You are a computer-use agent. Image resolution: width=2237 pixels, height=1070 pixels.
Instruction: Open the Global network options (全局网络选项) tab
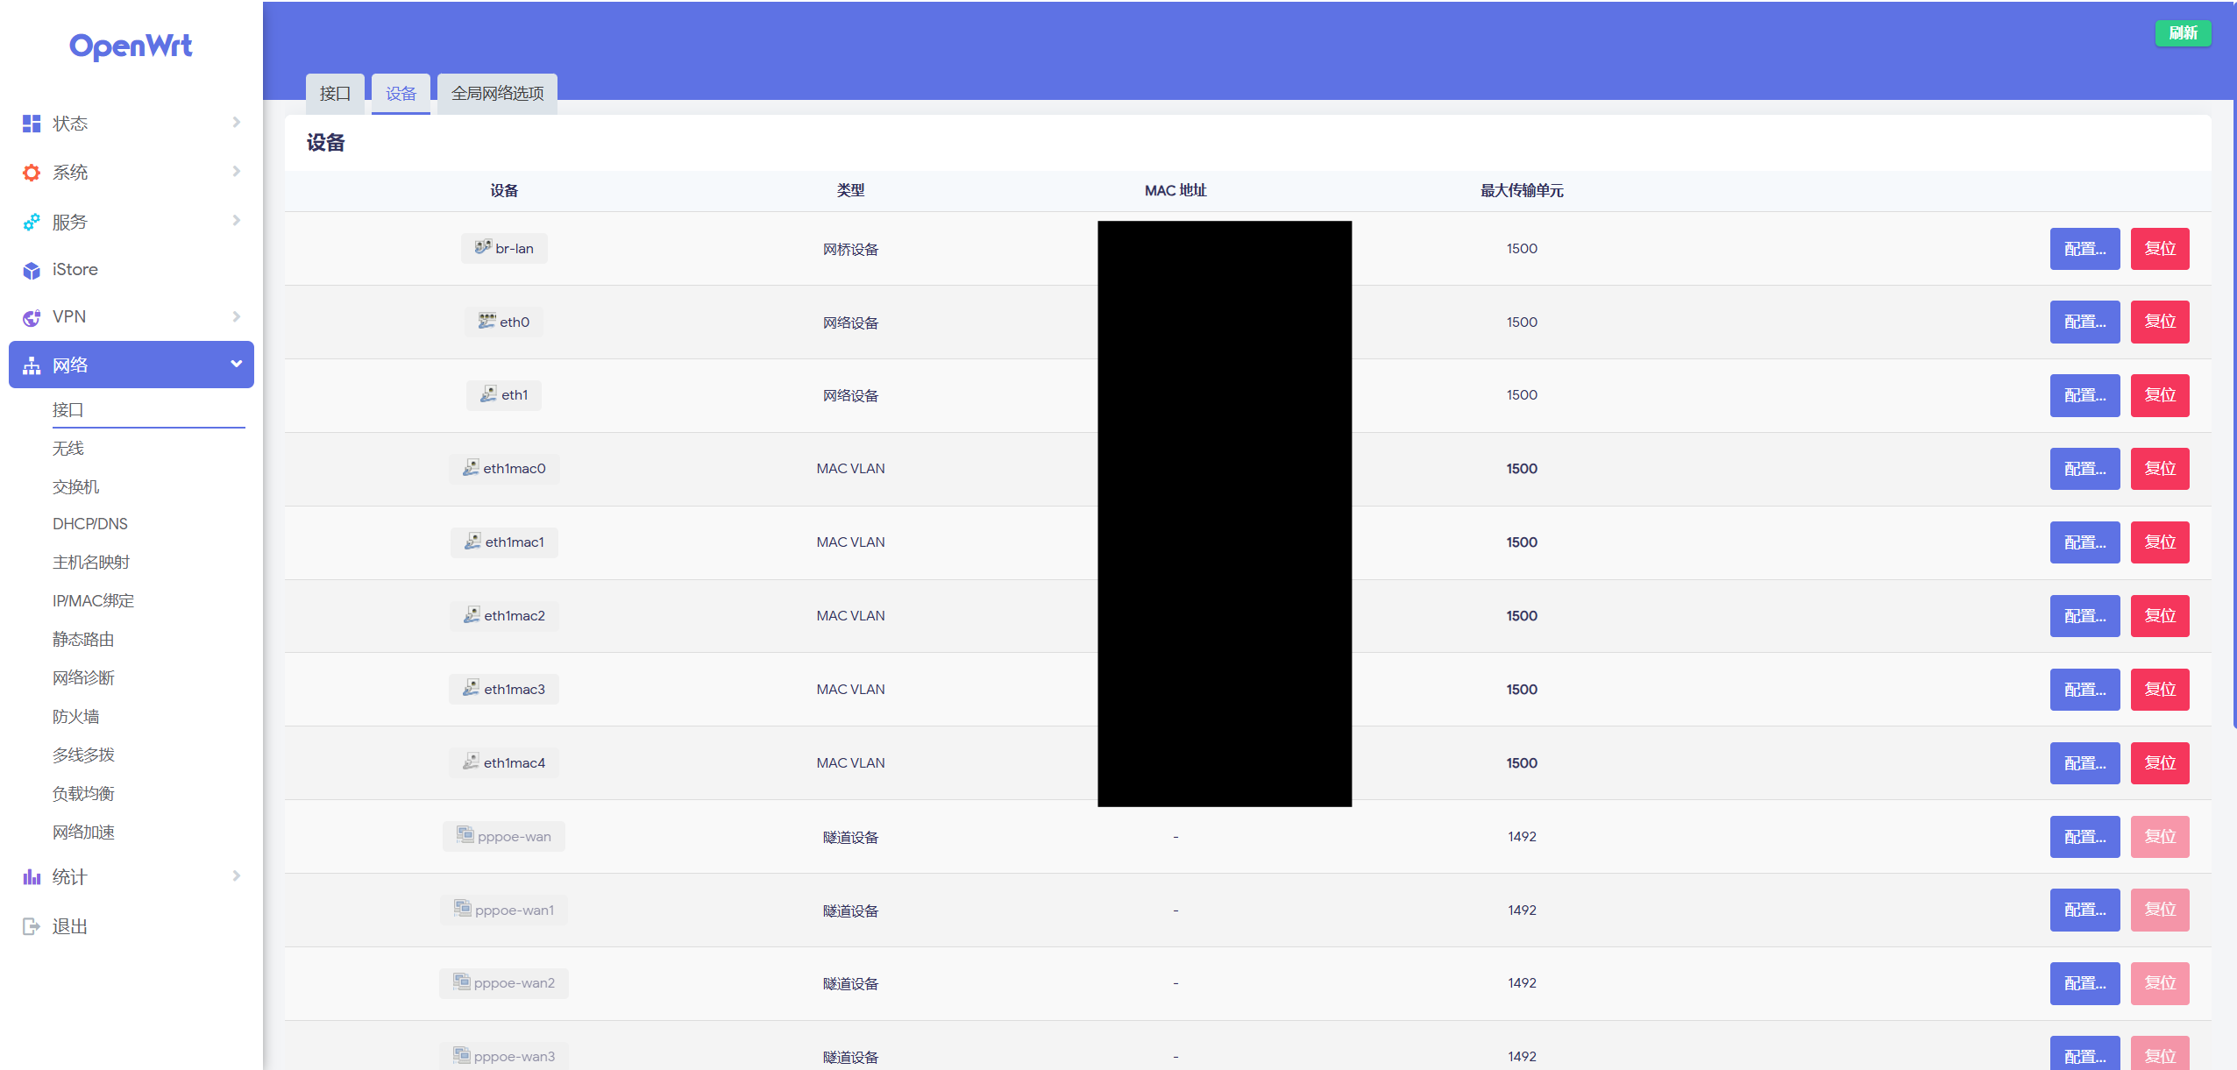point(497,93)
